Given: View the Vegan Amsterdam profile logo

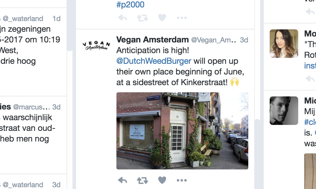Looking at the screenshot, I should [96, 45].
